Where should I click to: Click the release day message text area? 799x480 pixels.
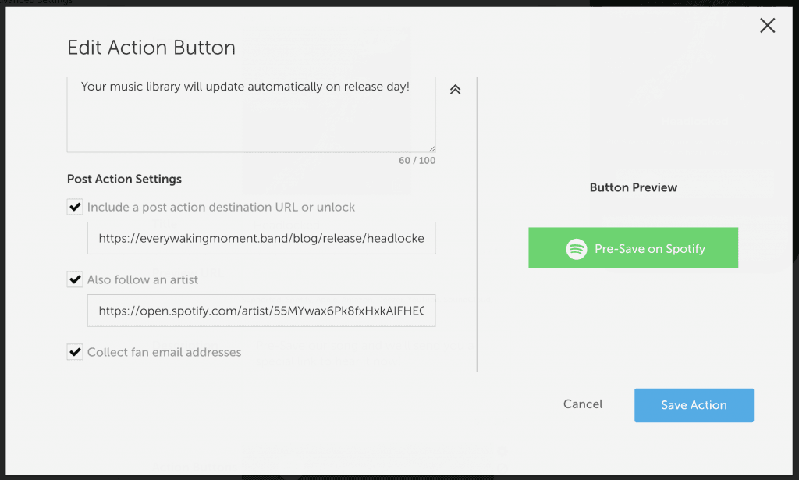251,115
